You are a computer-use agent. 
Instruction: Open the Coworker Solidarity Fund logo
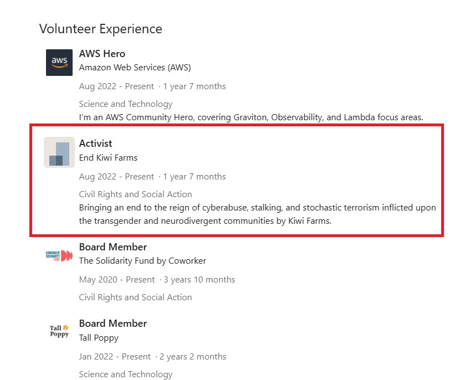[59, 255]
